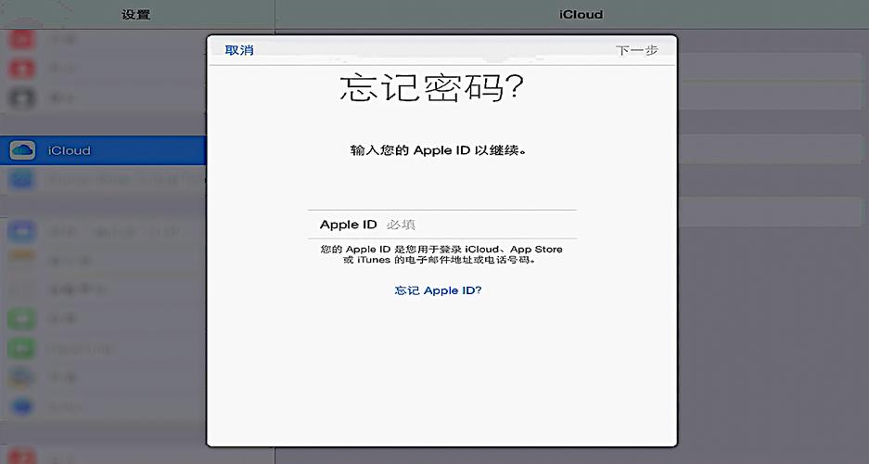Click the Apple ID field label text
This screenshot has height=464, width=869.
(348, 225)
